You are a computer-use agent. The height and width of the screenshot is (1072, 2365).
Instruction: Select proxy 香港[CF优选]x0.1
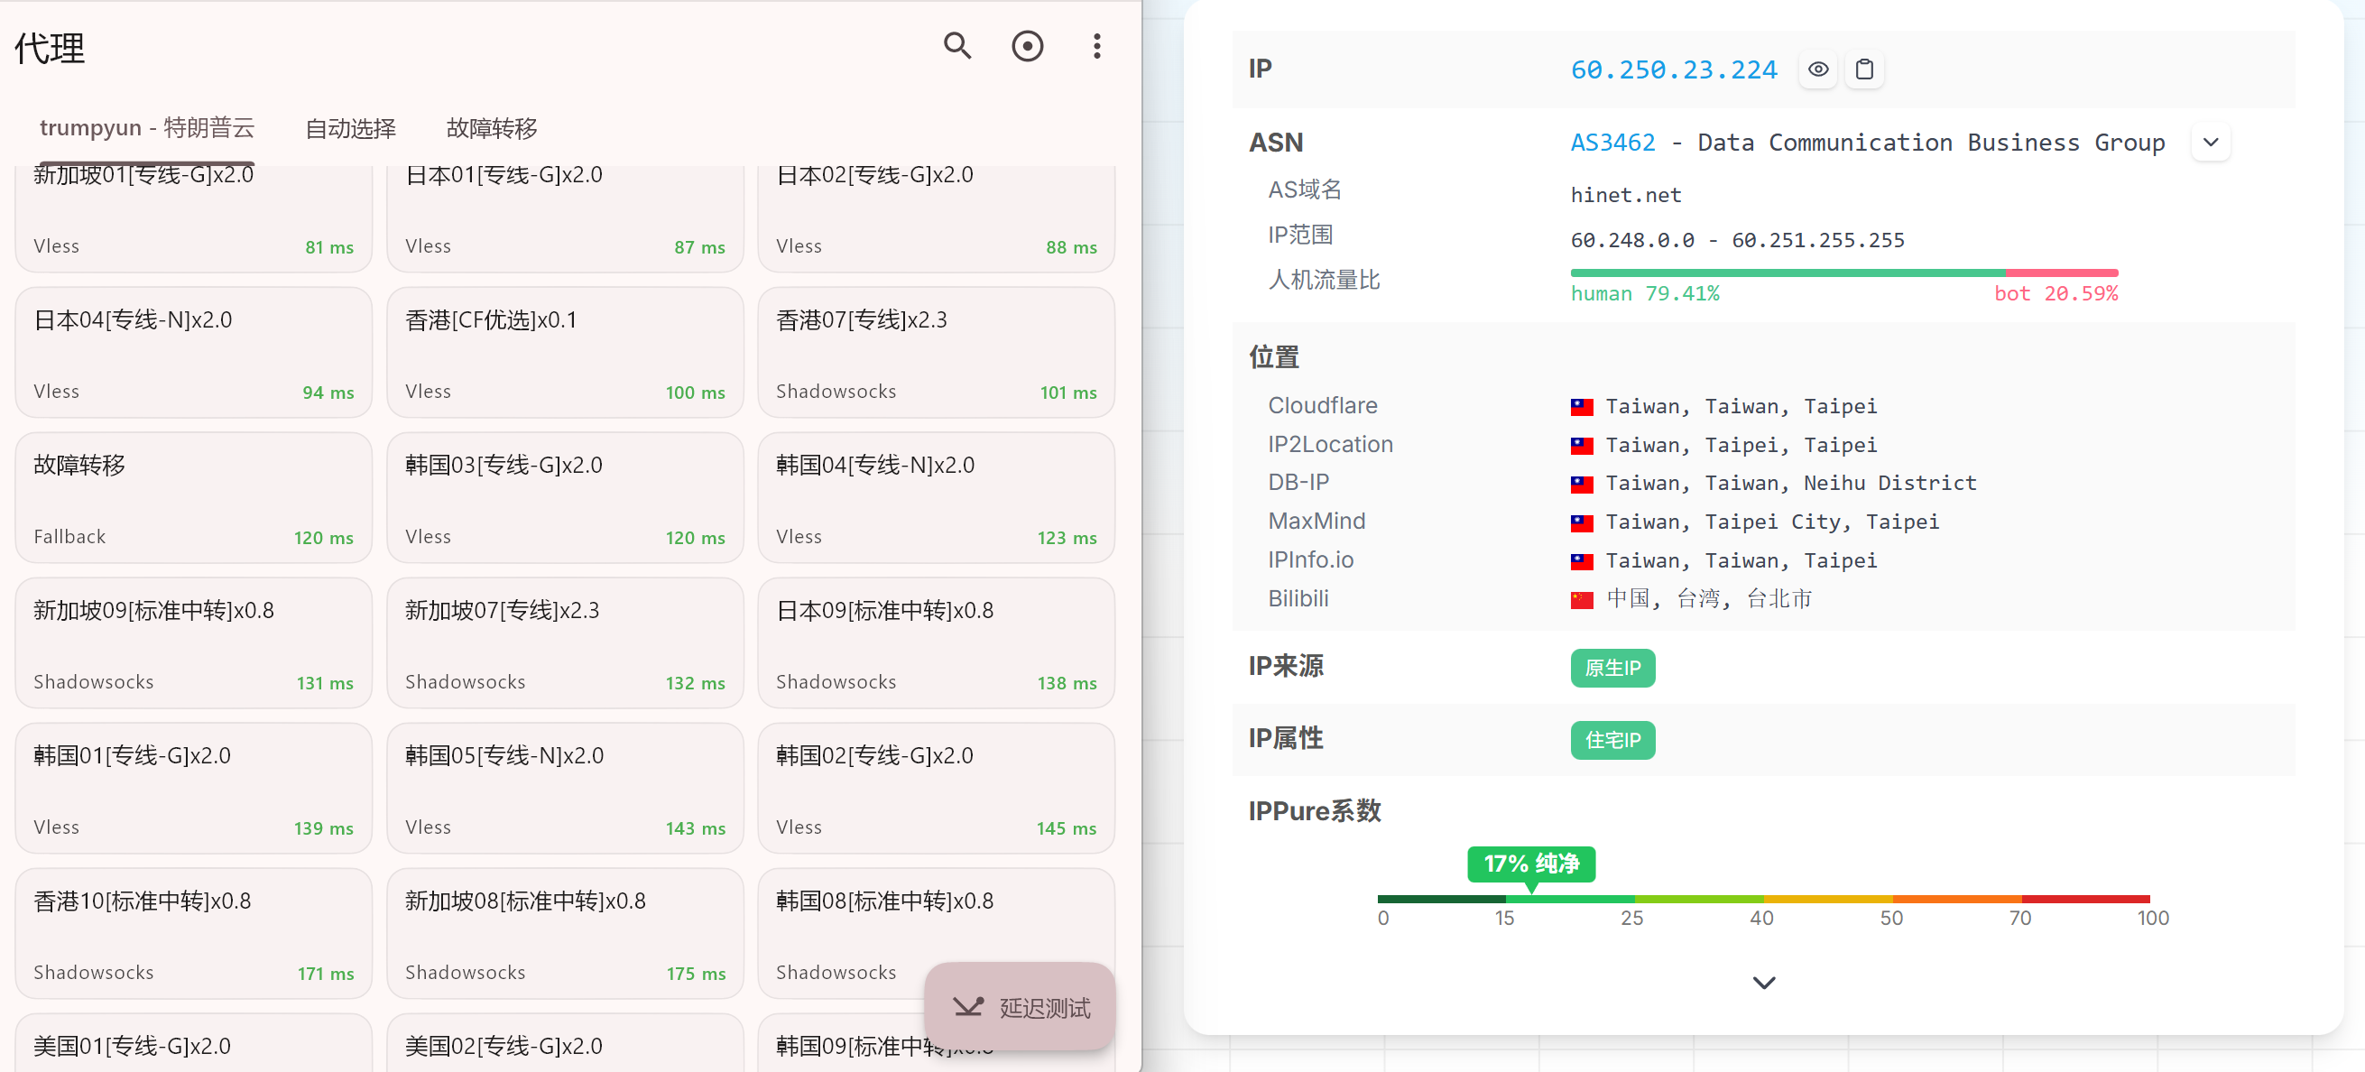coord(565,353)
